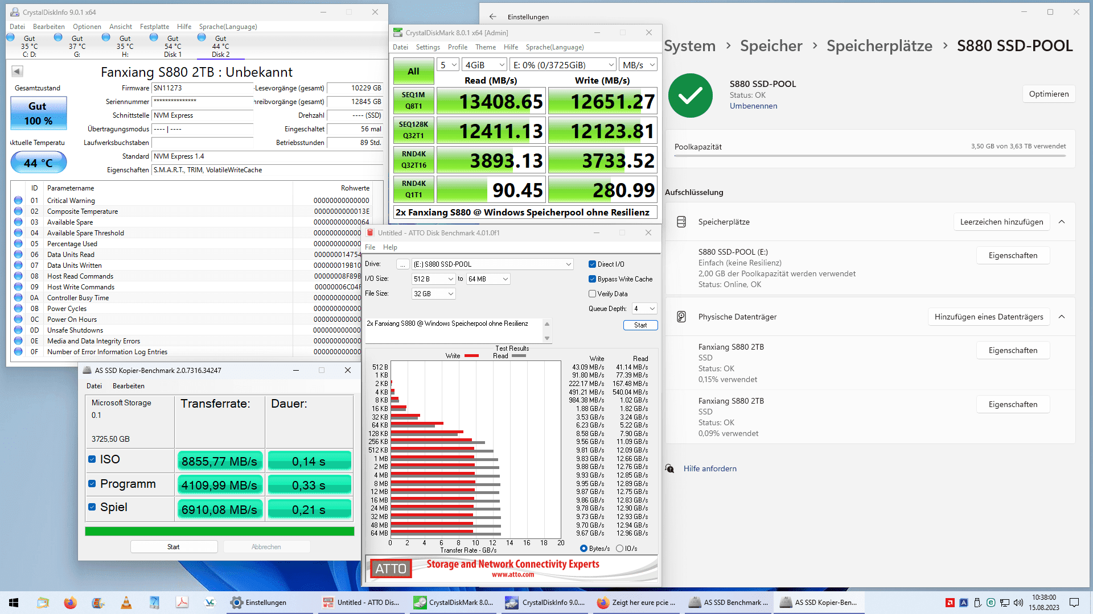Click the drive browse ellipsis button in ATTO

click(x=402, y=264)
